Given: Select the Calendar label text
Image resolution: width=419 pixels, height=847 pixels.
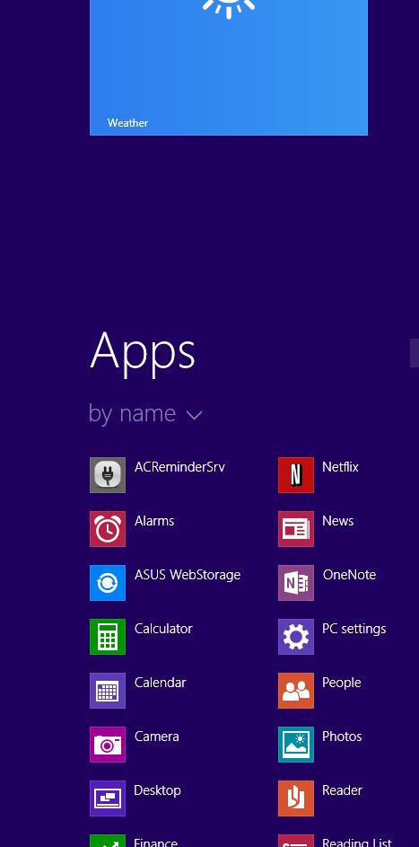Looking at the screenshot, I should coord(161,683).
